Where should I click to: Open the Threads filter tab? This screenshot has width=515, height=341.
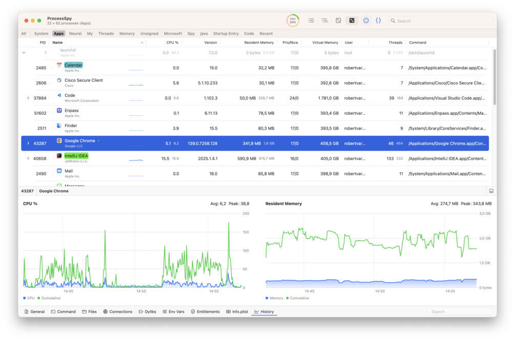tap(106, 33)
